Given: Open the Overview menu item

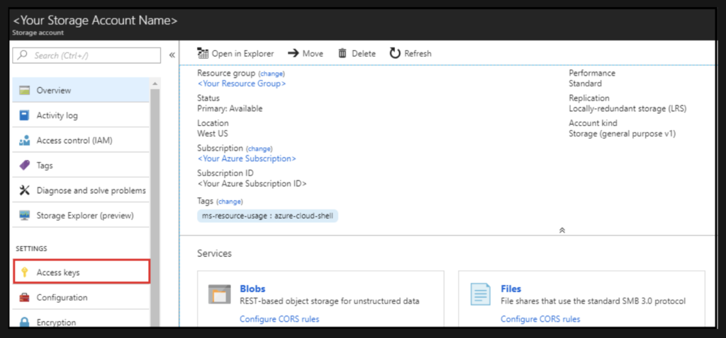Looking at the screenshot, I should (81, 90).
